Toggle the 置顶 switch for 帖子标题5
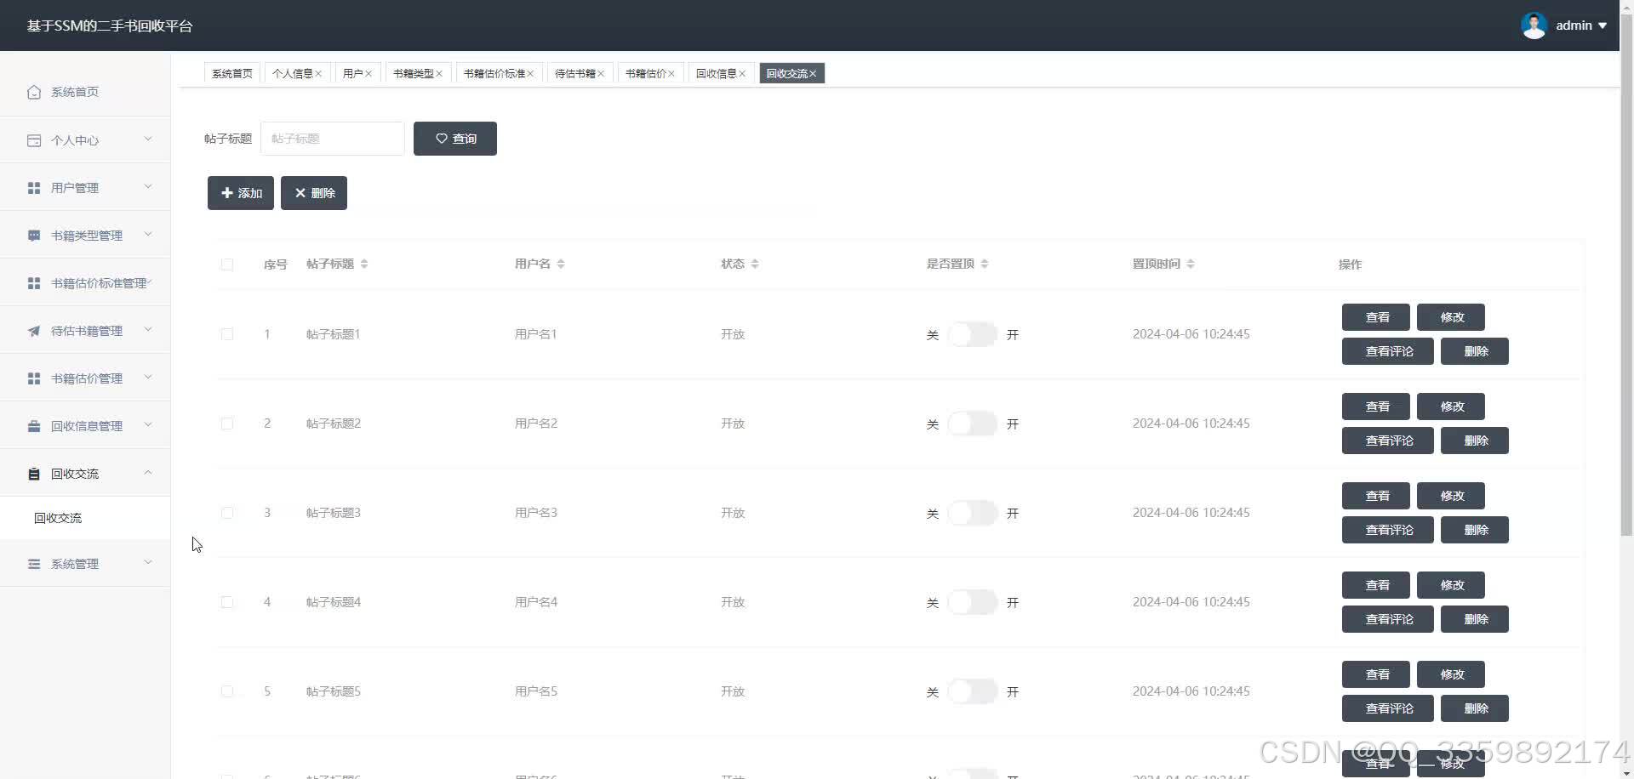The image size is (1634, 779). point(973,691)
